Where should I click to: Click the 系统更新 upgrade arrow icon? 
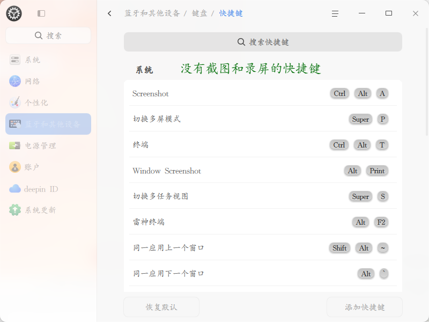coord(15,210)
